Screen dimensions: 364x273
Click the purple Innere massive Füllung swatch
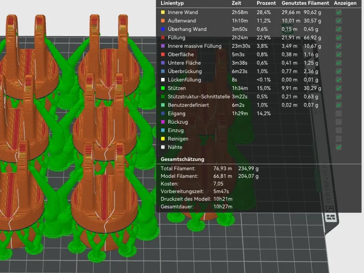(163, 46)
